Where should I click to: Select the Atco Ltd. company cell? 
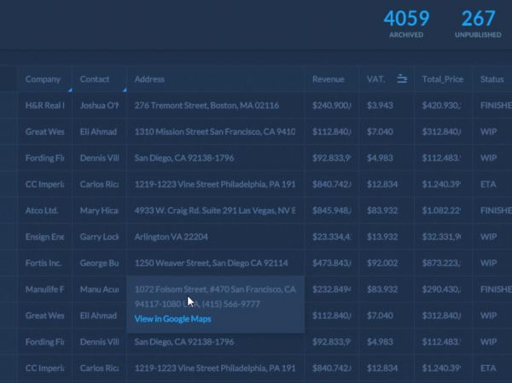tap(43, 211)
